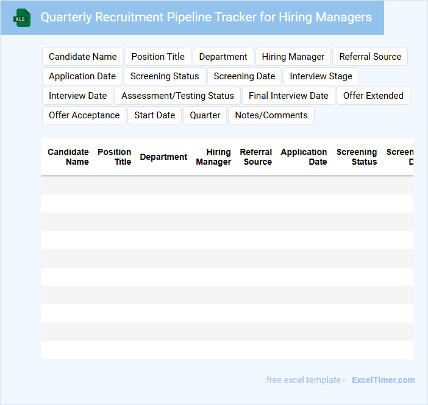This screenshot has width=428, height=405.
Task: Click the Assessment/Testing Status tag
Action: [x=177, y=96]
